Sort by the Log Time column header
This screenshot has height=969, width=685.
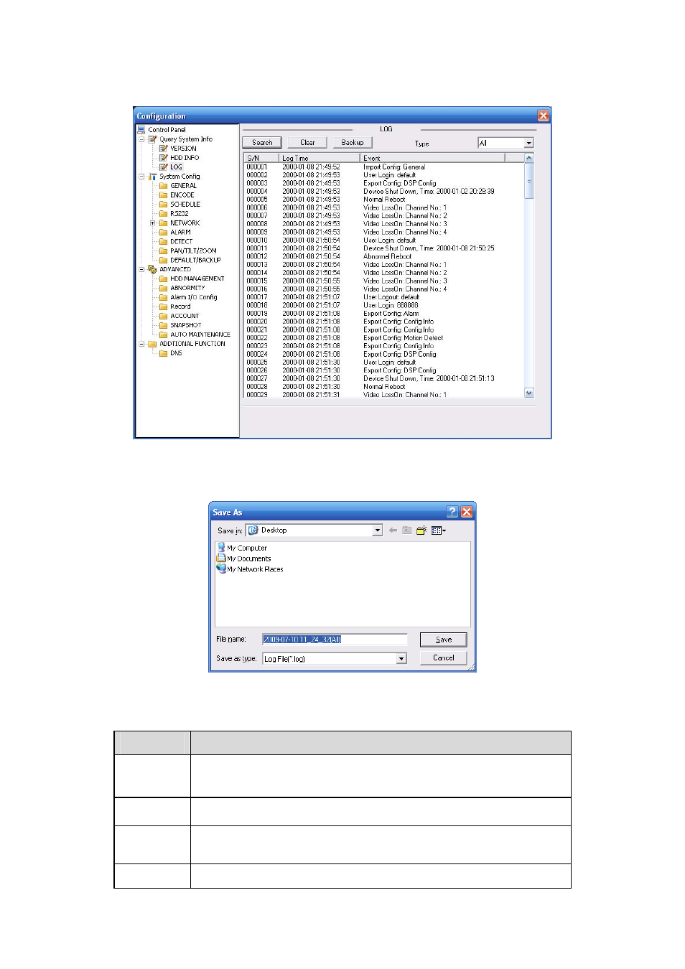coord(319,158)
